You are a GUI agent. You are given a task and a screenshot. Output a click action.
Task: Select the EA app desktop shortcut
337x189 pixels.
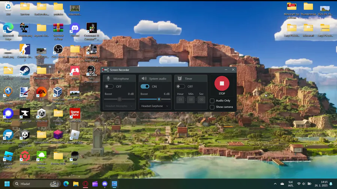click(x=42, y=94)
